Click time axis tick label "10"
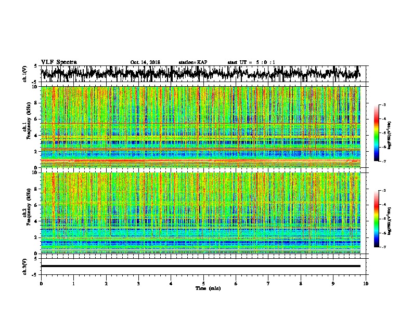The image size is (412, 318). pyautogui.click(x=366, y=284)
